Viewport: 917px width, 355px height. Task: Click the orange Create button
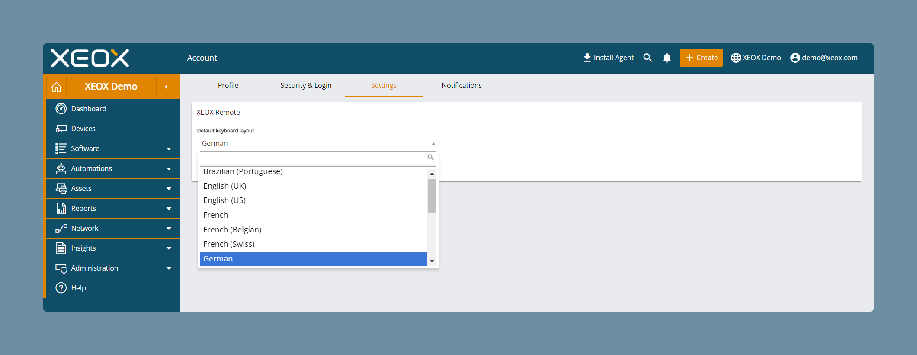click(x=701, y=58)
